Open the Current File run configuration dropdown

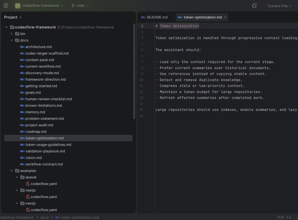tap(280, 6)
